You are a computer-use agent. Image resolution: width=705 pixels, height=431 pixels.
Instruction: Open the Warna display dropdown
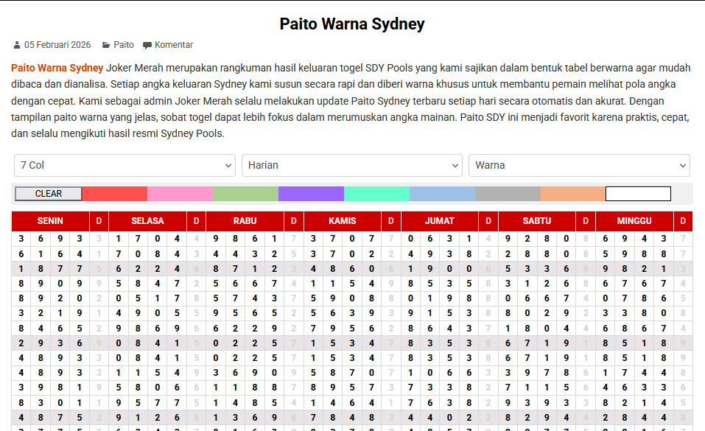coord(579,165)
